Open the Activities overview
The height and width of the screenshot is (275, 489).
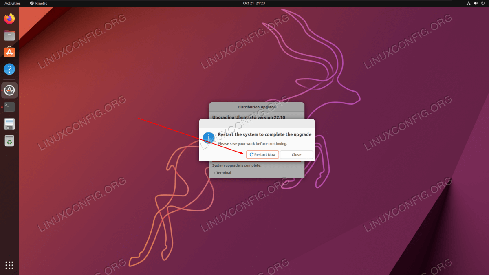pyautogui.click(x=13, y=3)
